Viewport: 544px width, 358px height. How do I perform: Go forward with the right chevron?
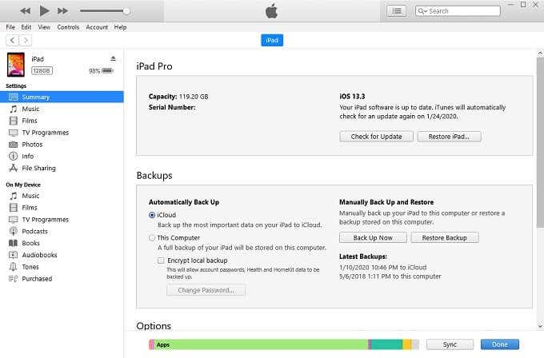(x=26, y=40)
